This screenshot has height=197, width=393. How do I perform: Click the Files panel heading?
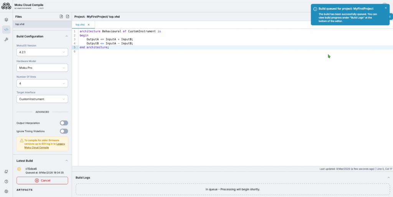pyautogui.click(x=18, y=17)
